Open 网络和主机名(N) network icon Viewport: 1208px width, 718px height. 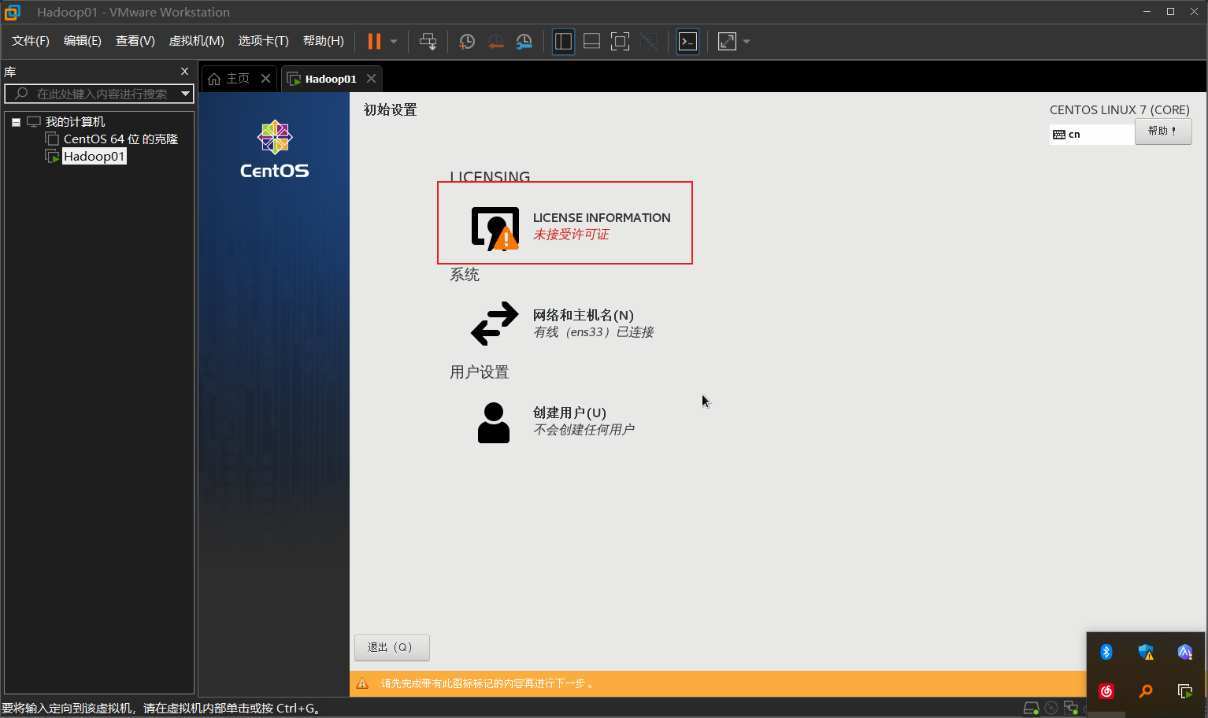click(x=495, y=324)
